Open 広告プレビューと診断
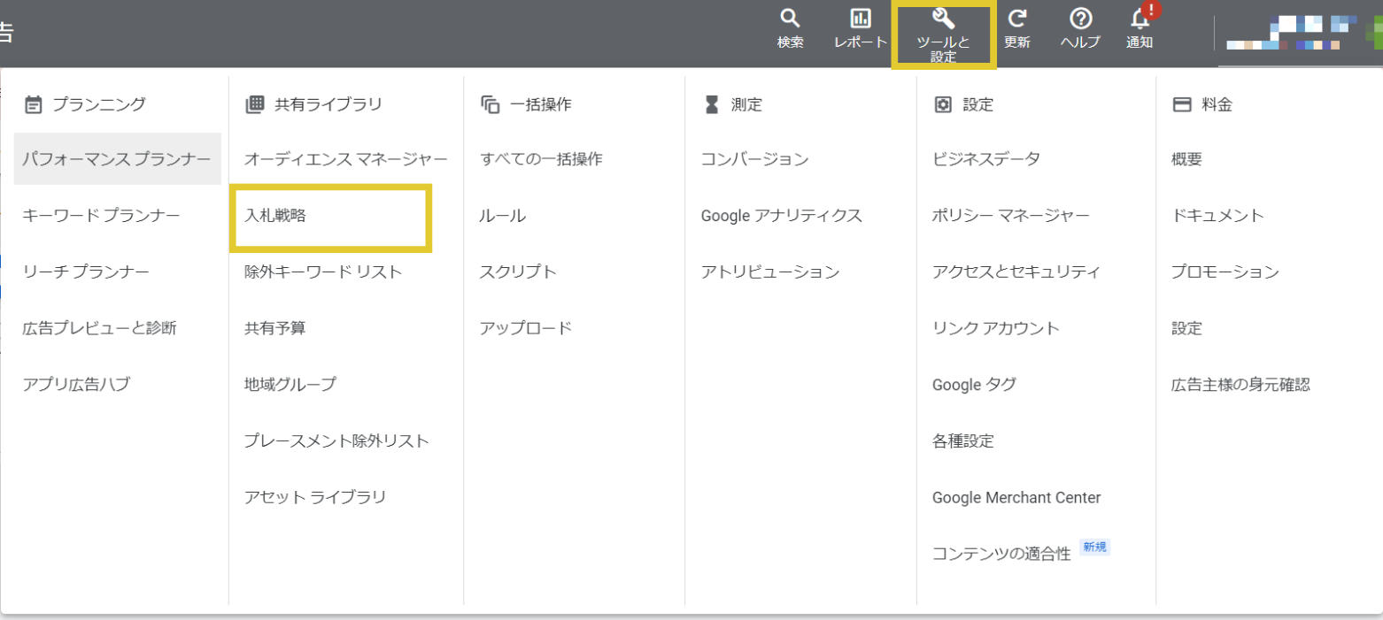This screenshot has height=620, width=1383. click(x=99, y=328)
